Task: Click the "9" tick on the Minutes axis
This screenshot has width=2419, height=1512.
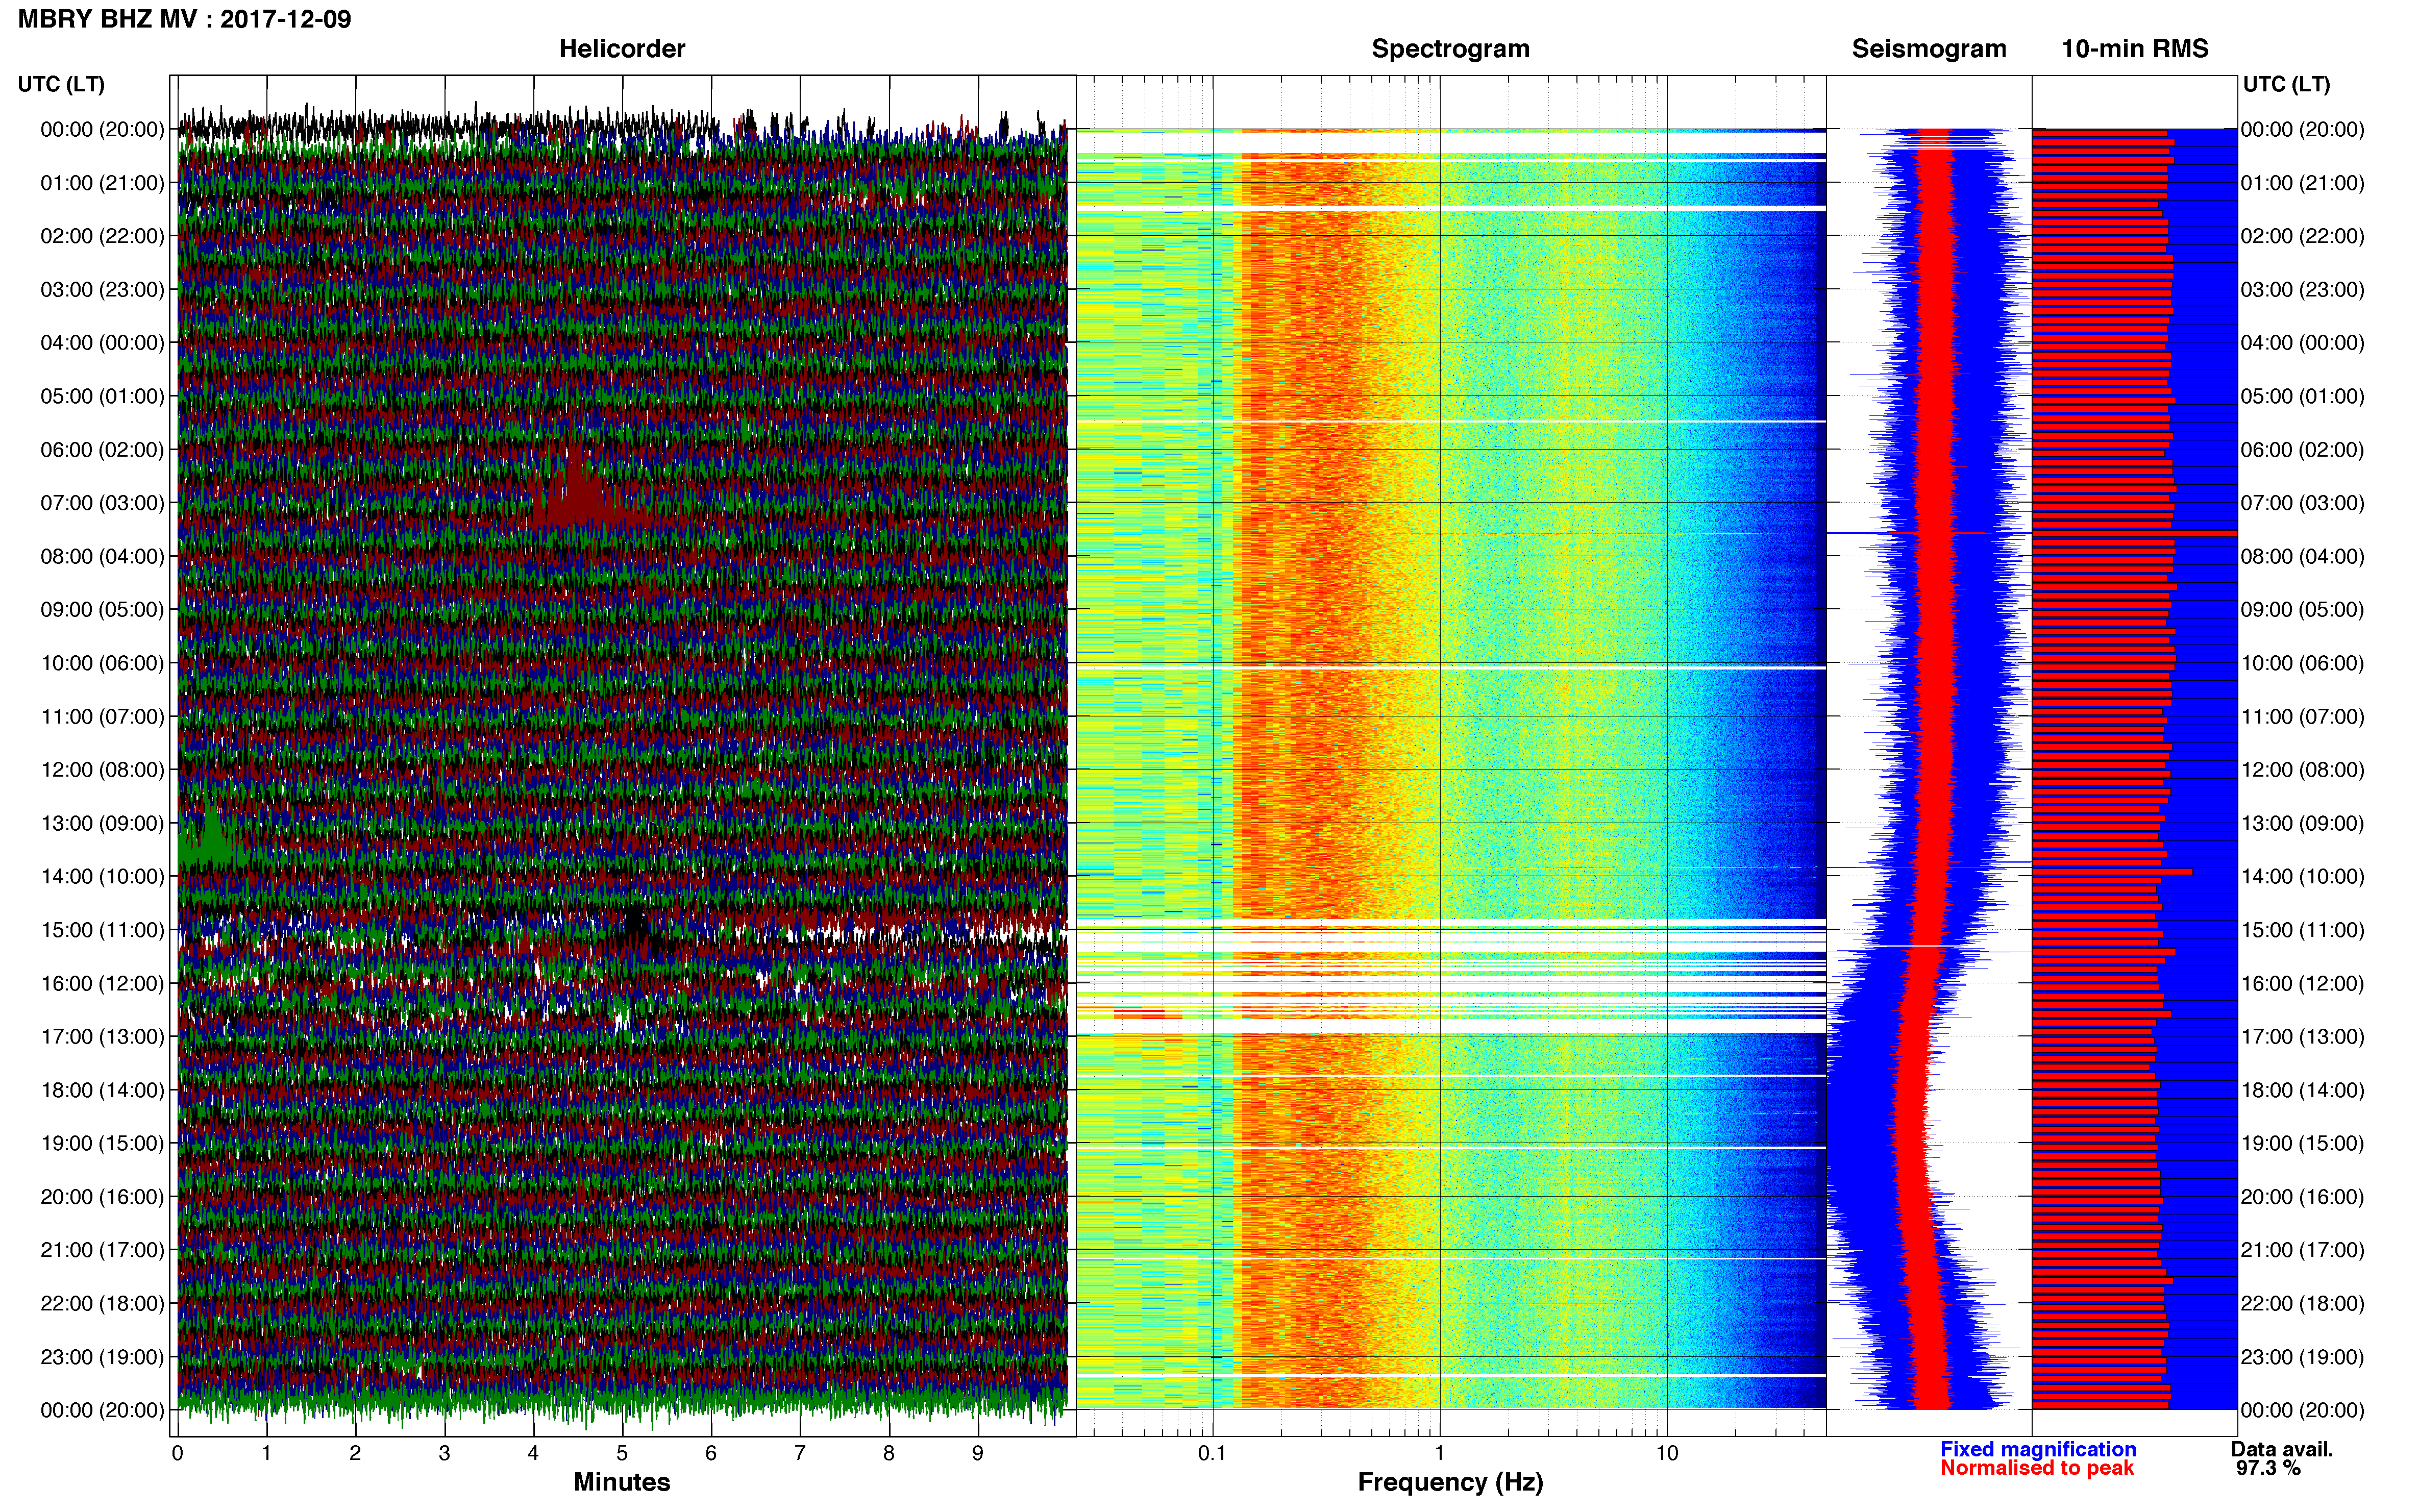Action: coord(978,1454)
